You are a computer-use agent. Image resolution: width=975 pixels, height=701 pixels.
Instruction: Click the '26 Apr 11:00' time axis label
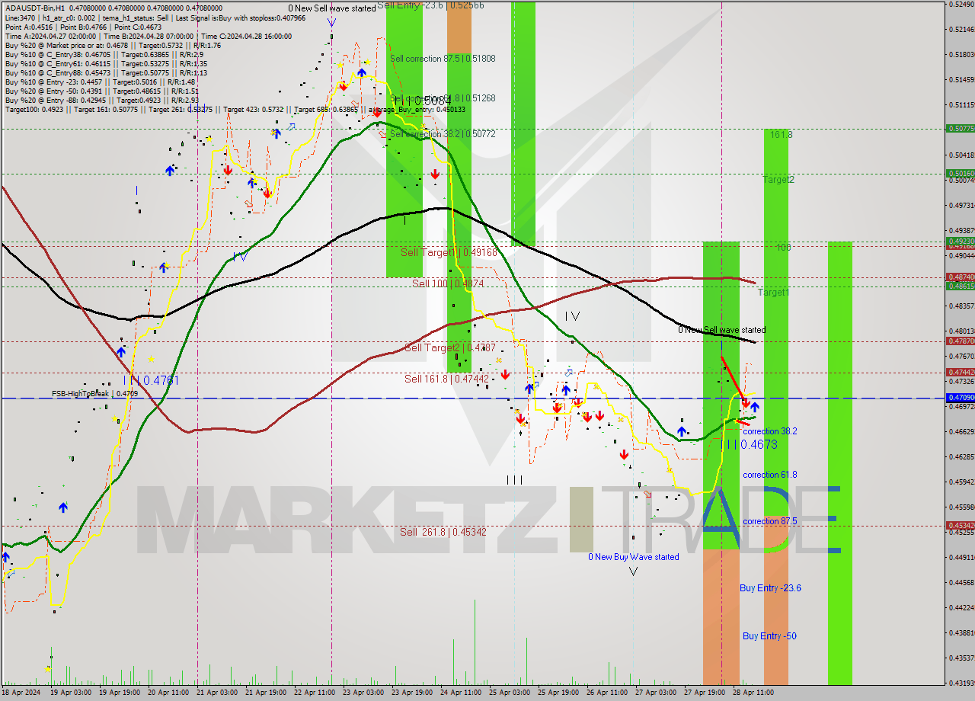pos(607,693)
